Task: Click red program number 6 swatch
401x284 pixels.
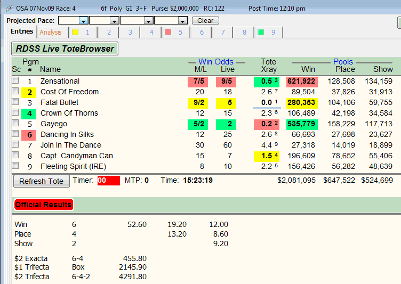Action: (x=29, y=135)
